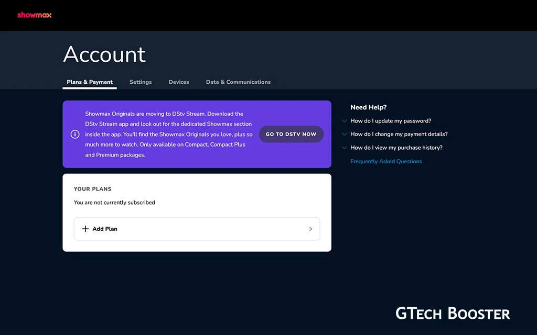Switch to the Plans & Payment tab
Image resolution: width=537 pixels, height=335 pixels.
(90, 82)
